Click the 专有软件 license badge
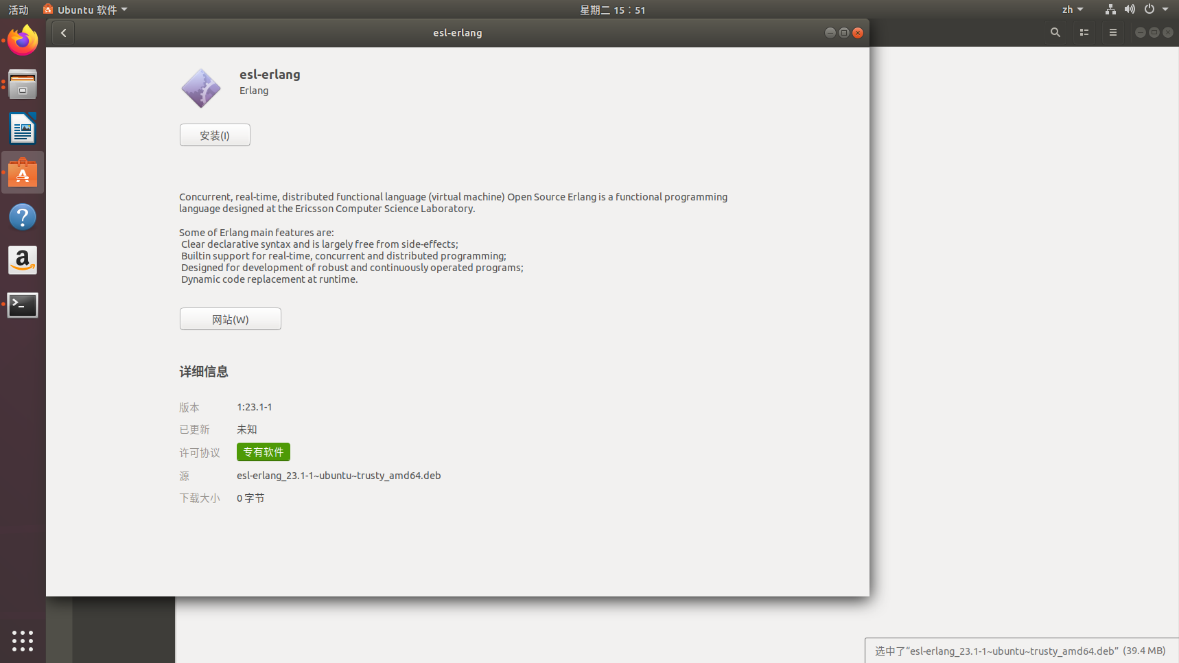The image size is (1179, 663). [263, 452]
